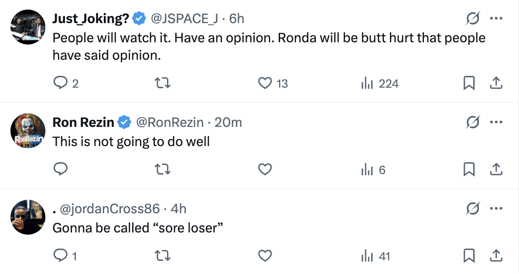
Task: Open more menu on Ron Rezin's tweet
Action: [x=496, y=123]
